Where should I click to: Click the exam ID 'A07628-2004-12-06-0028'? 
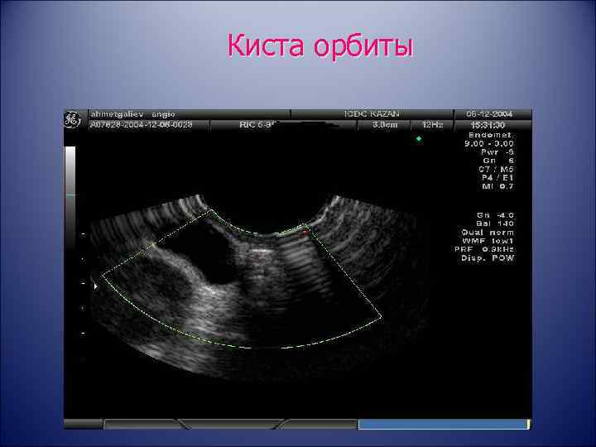click(x=141, y=125)
